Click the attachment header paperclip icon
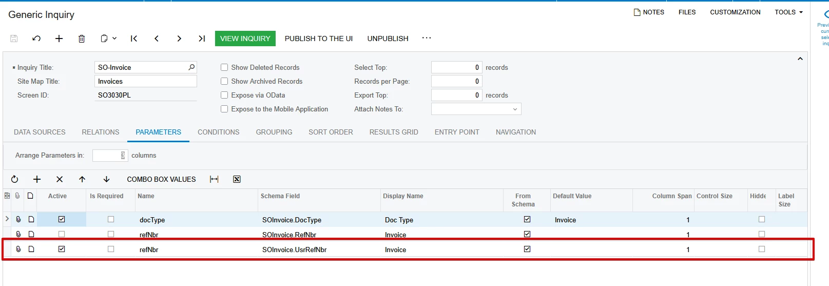Image resolution: width=829 pixels, height=286 pixels. [18, 196]
